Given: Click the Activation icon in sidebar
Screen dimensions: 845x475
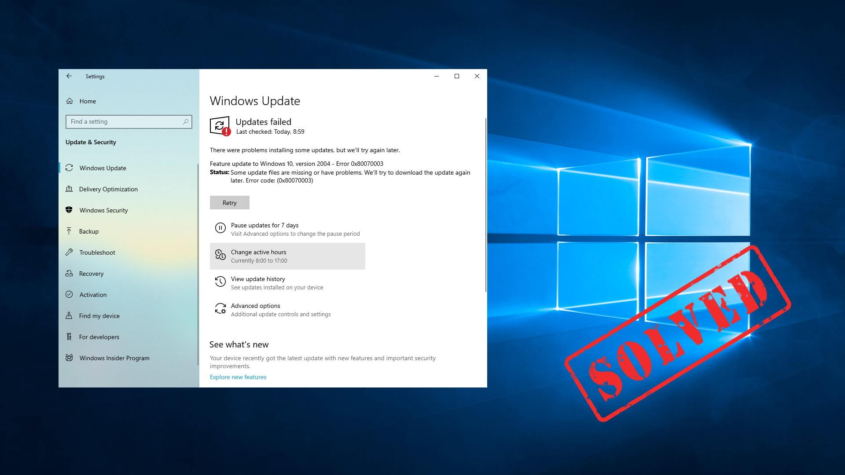Looking at the screenshot, I should point(69,295).
